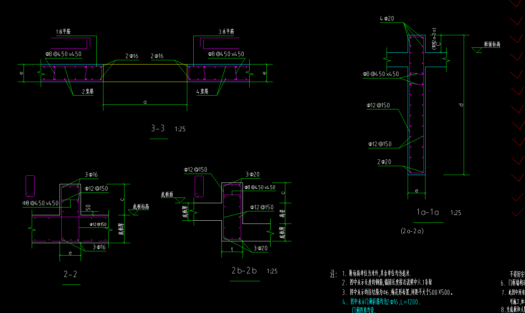This screenshot has width=525, height=313.
Task: Select the '3-3' section title
Action: pyautogui.click(x=158, y=128)
